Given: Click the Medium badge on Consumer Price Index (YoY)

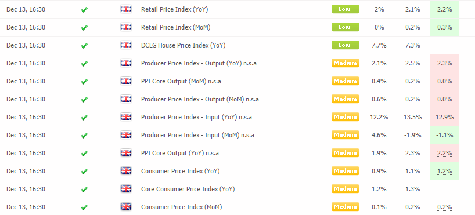Looking at the screenshot, I should 345,171.
